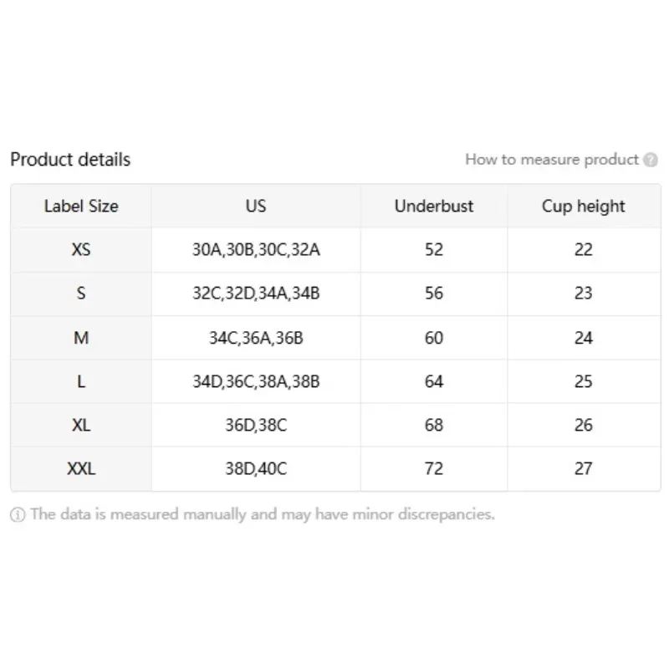Image resolution: width=669 pixels, height=669 pixels.
Task: Select the XXL size row label
Action: coord(81,468)
